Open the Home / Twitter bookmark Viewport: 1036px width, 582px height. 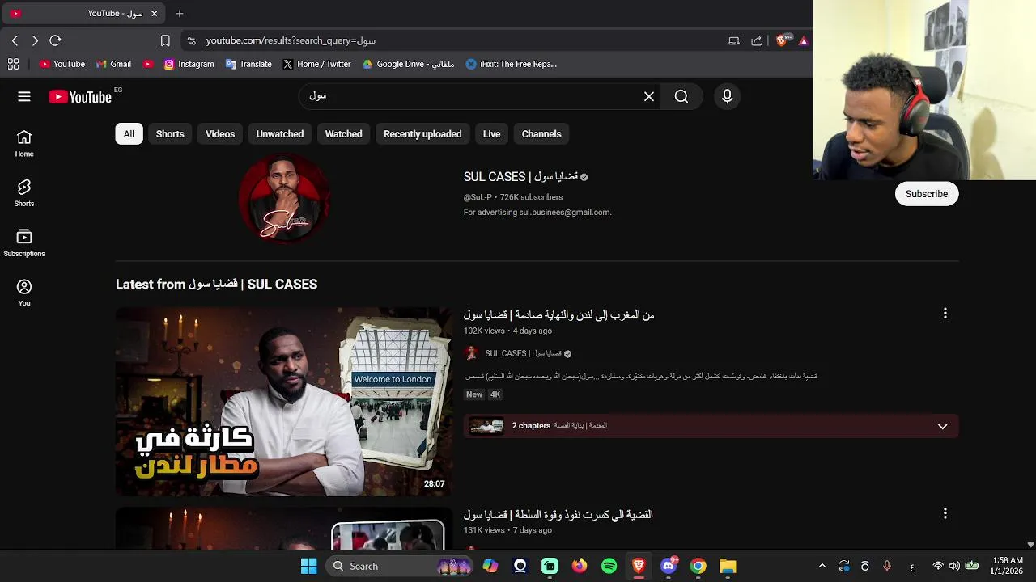(x=316, y=64)
